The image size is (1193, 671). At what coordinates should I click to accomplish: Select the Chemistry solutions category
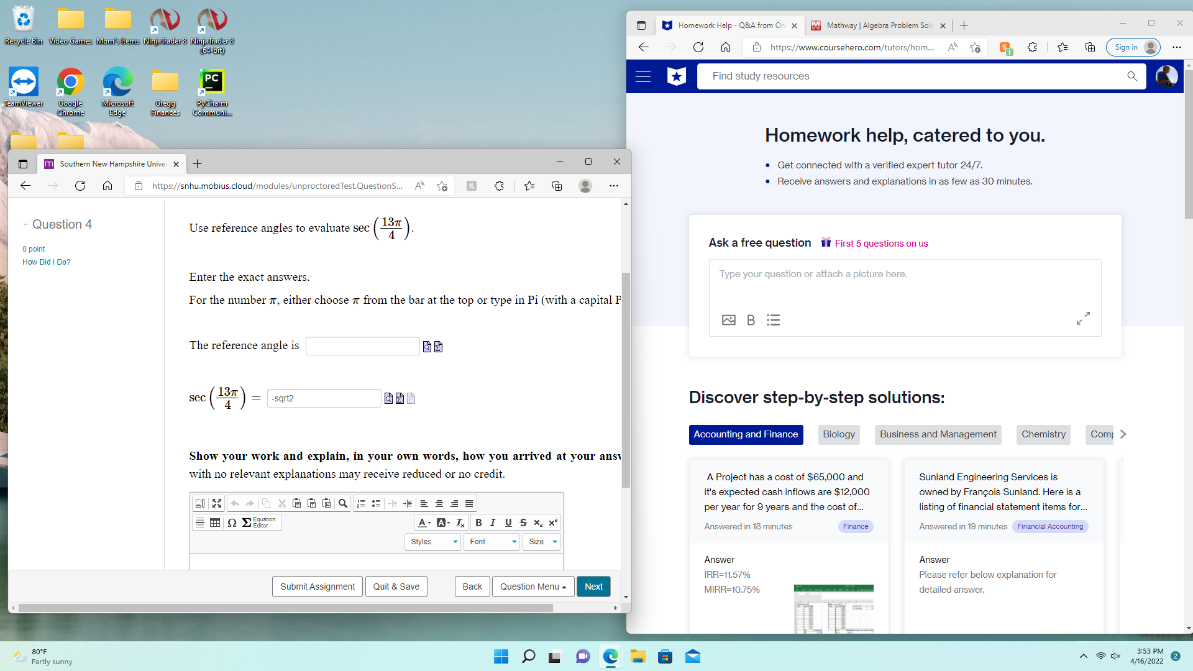tap(1043, 434)
